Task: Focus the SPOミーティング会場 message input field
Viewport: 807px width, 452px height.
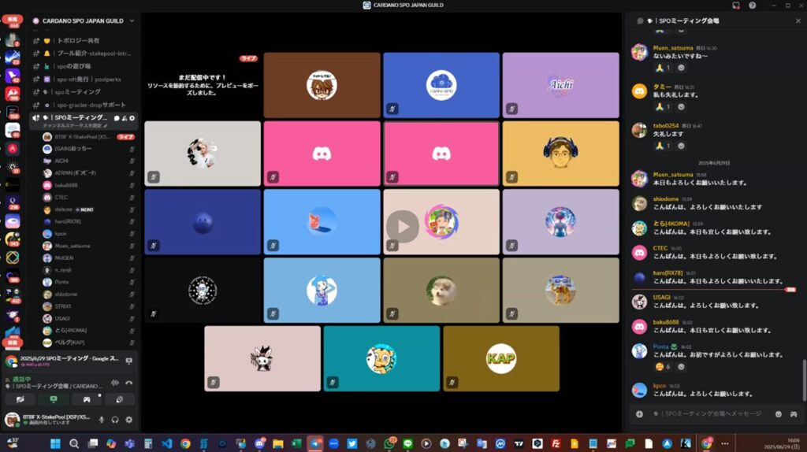Action: [x=712, y=414]
